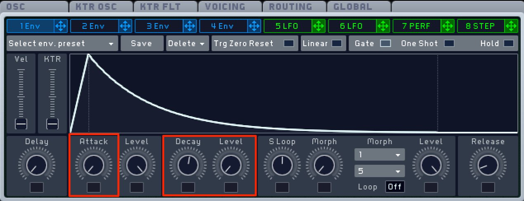Click the Release knob

pyautogui.click(x=488, y=166)
